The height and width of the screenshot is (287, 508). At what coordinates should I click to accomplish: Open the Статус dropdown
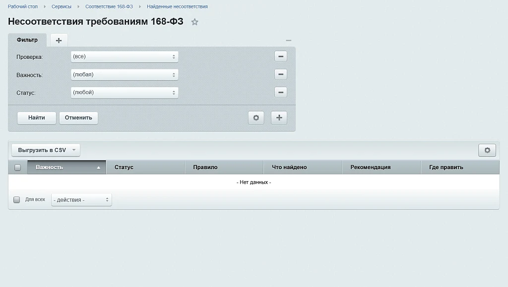pos(125,93)
